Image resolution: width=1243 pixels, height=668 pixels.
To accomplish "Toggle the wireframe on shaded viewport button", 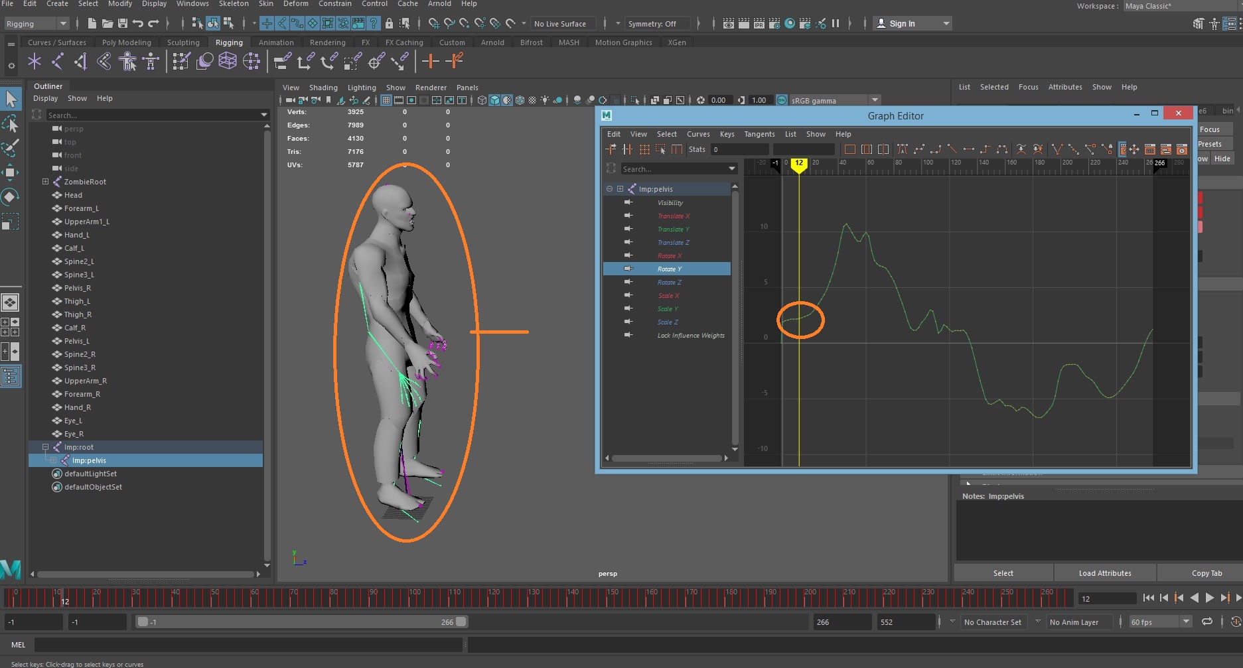I will pos(520,100).
